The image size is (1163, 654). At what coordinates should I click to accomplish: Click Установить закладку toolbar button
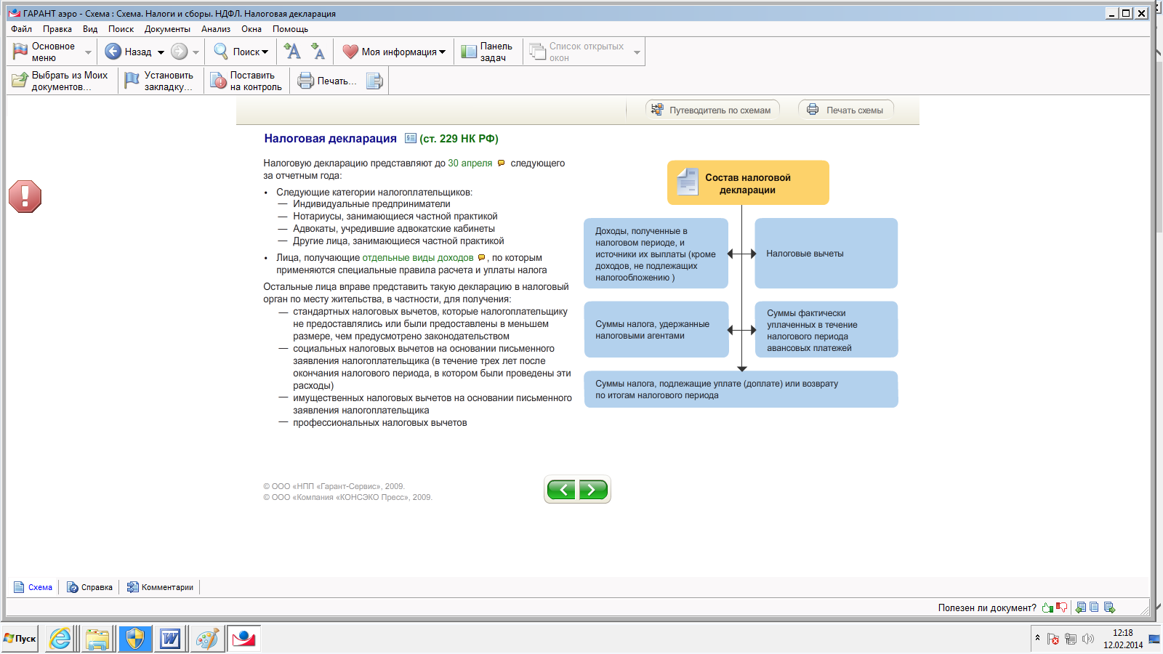pos(159,81)
